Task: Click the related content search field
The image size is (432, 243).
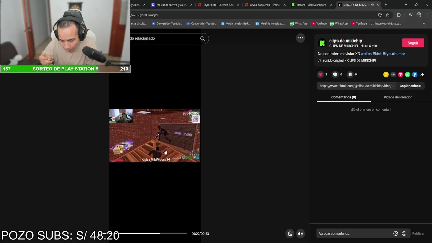Action: tap(163, 38)
